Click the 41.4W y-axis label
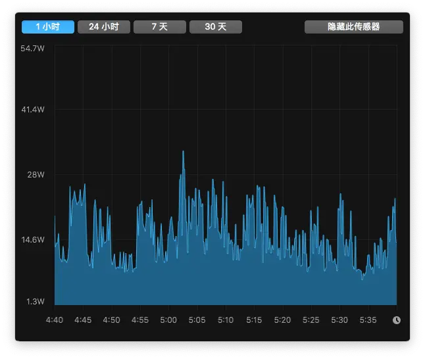 coord(32,110)
